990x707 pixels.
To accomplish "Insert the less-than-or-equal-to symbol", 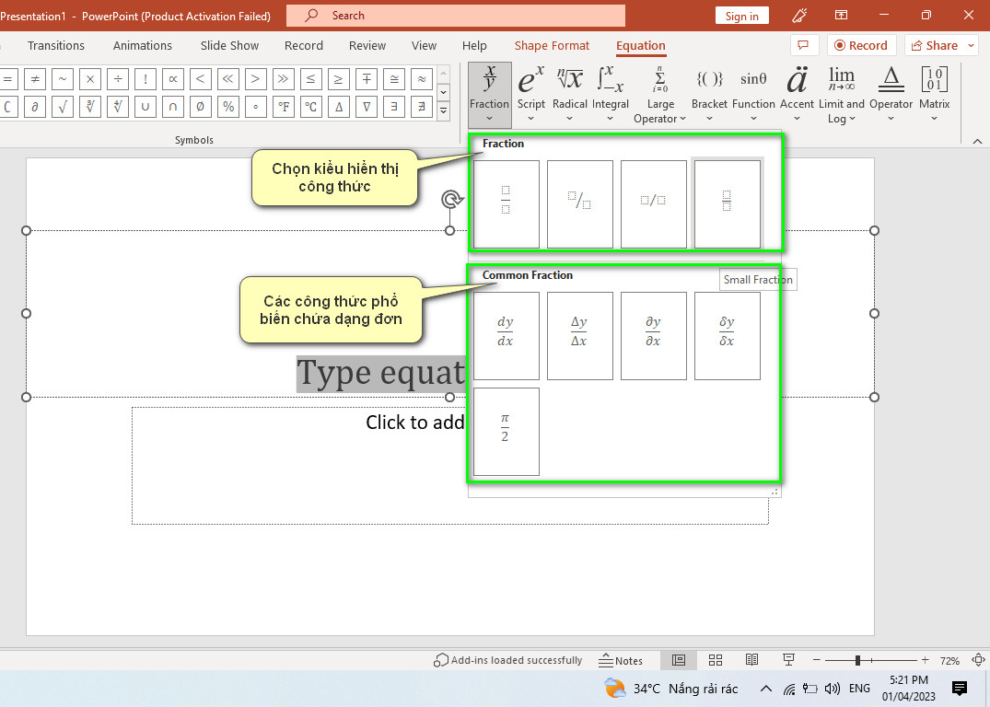I will pos(310,79).
